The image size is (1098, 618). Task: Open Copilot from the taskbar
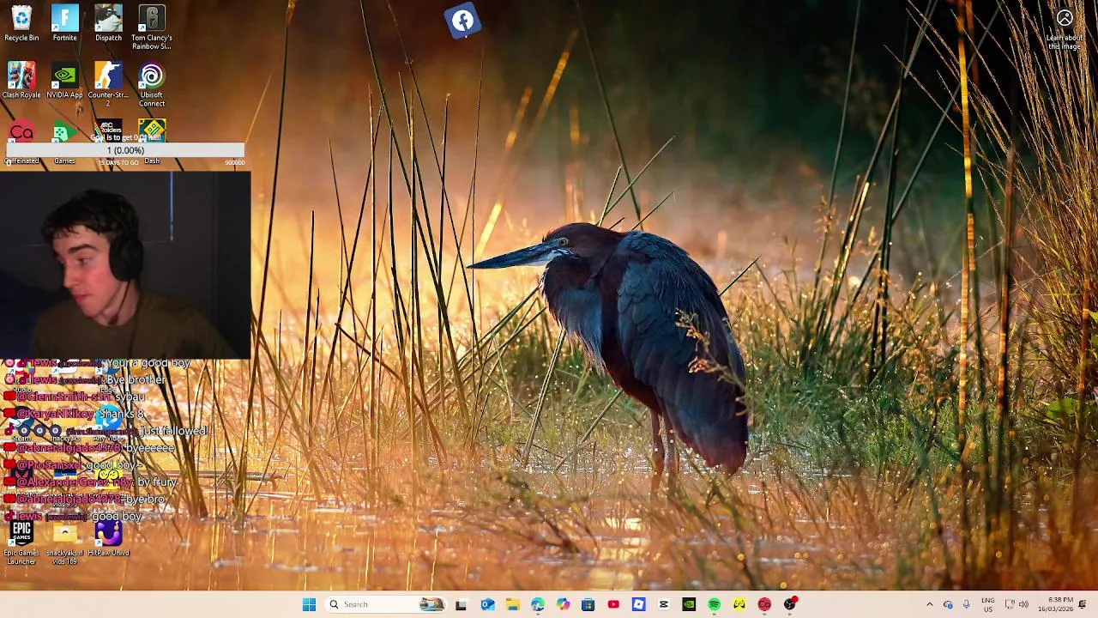click(x=563, y=604)
